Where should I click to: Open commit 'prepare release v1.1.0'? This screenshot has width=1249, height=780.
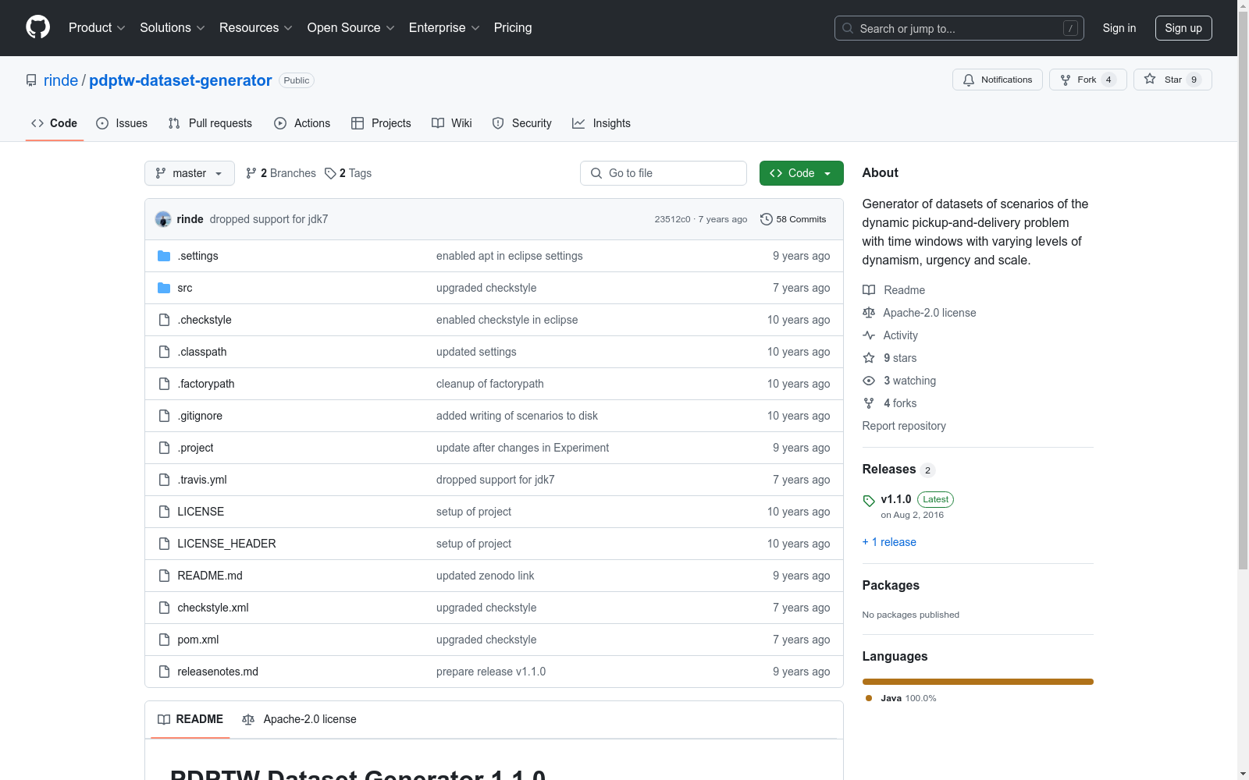[491, 672]
